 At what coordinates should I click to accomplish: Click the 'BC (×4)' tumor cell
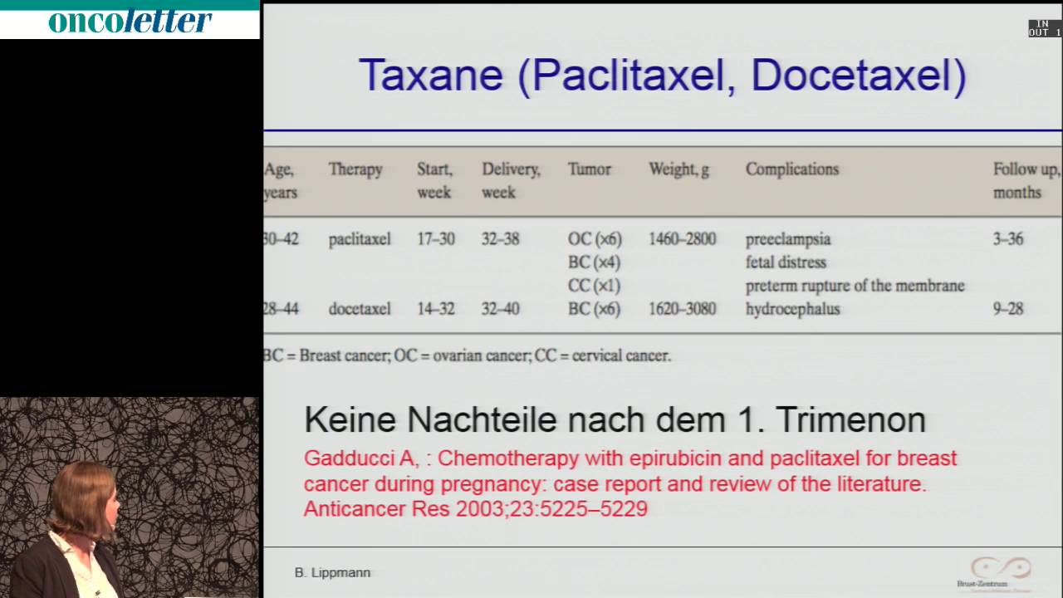point(595,262)
